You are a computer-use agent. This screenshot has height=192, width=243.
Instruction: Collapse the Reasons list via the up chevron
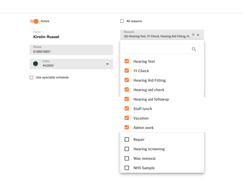(x=198, y=35)
